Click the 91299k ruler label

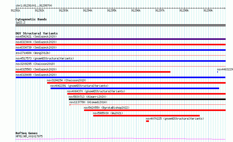[208, 10]
